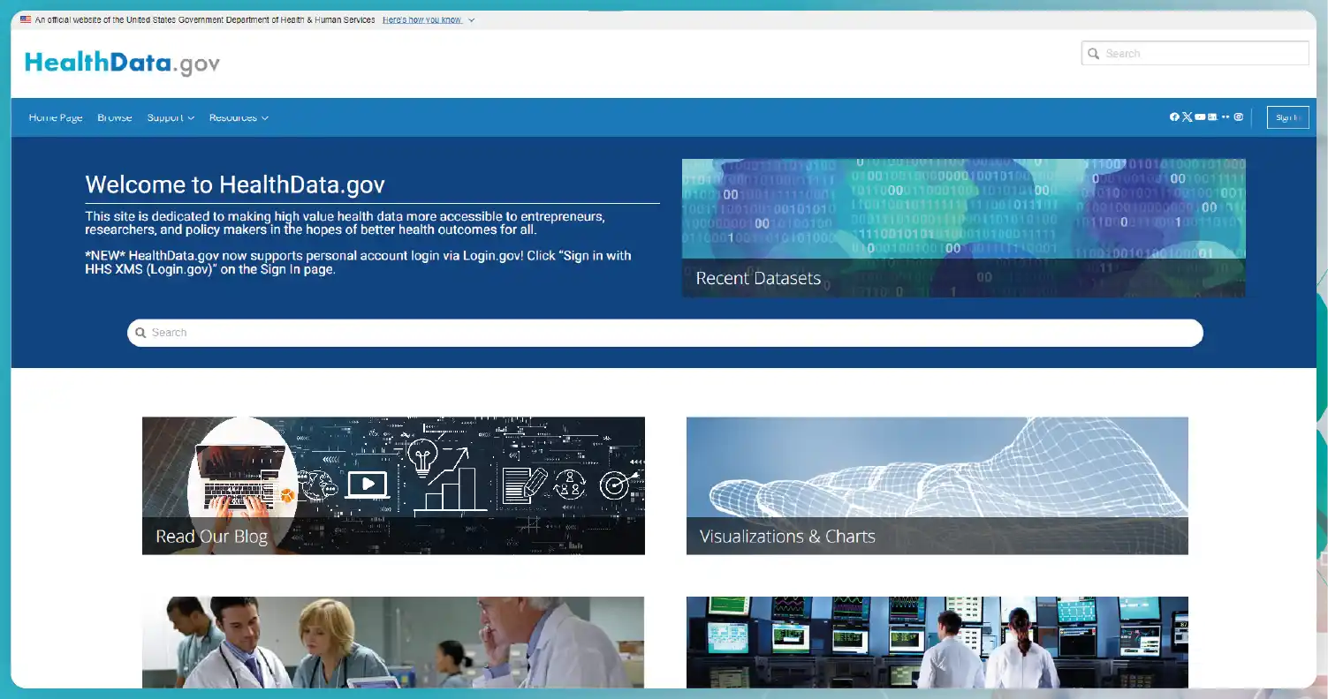The image size is (1328, 699).
Task: Click magnifier icon in hero search bar
Action: pos(140,333)
